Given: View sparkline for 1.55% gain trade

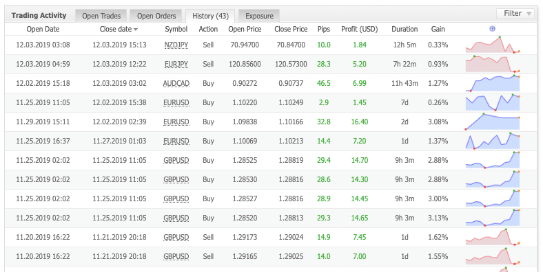Looking at the screenshot, I should coord(493,256).
